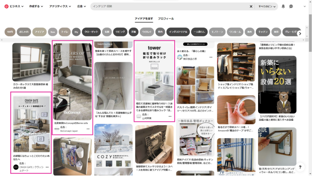
Task: Open three-dot menu on BoConcept Japan ad
Action: click(x=88, y=129)
